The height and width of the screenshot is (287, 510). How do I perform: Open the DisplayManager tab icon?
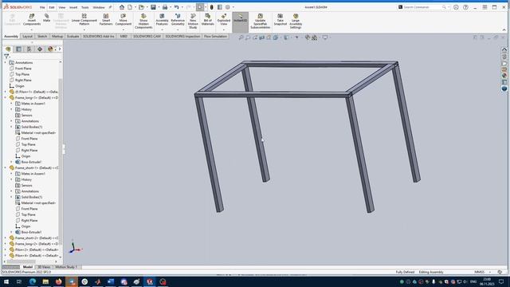point(50,49)
